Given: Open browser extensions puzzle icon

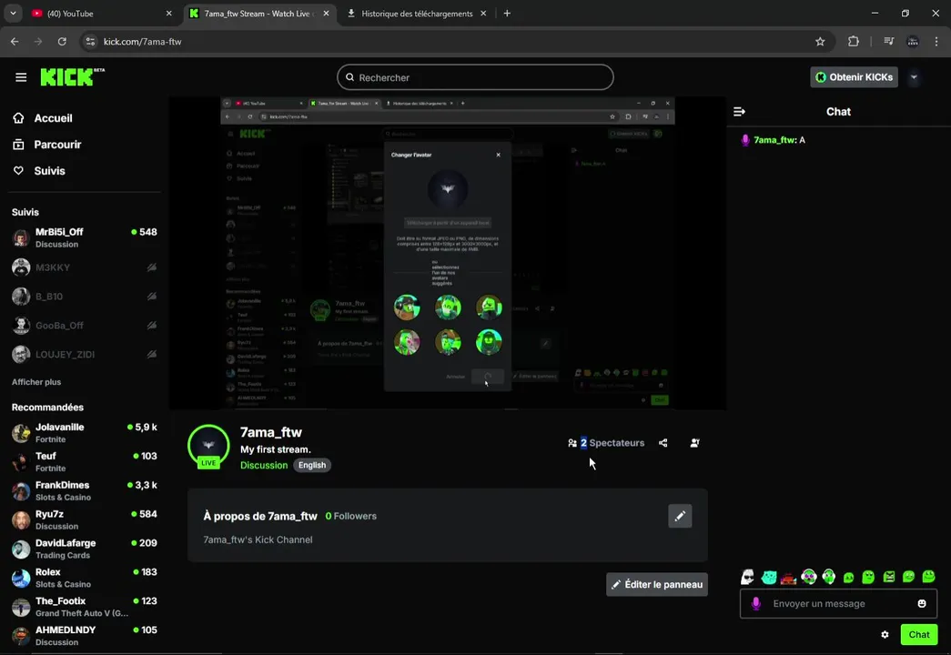Looking at the screenshot, I should (854, 42).
